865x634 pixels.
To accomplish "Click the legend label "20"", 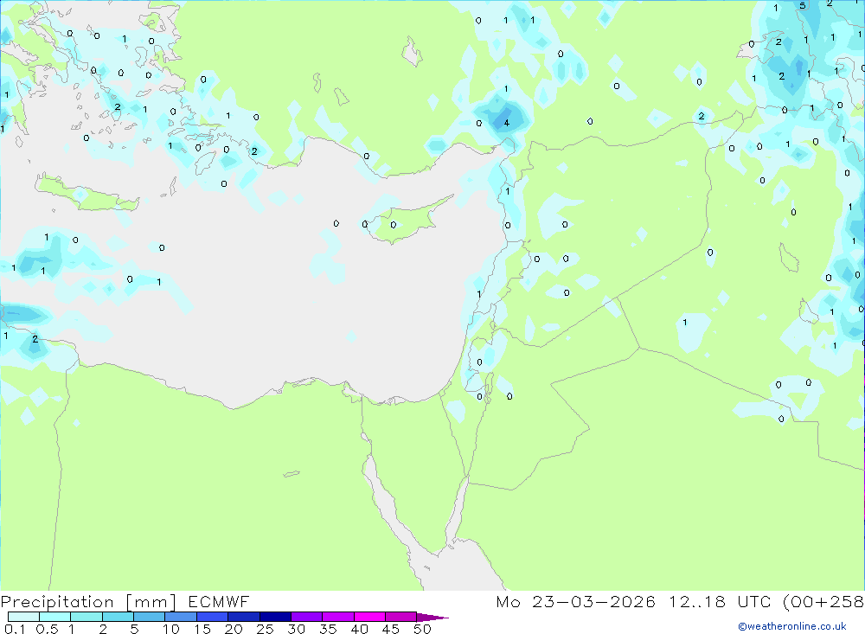I will [234, 629].
